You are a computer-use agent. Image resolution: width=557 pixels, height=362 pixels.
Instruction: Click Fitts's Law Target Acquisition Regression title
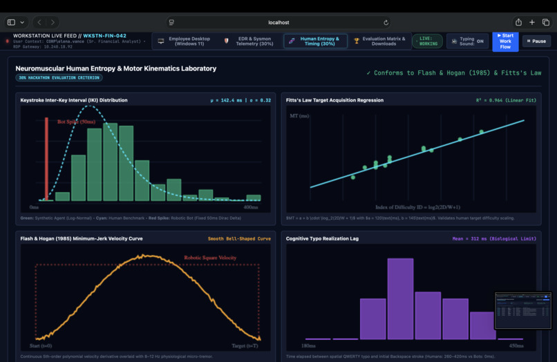[x=334, y=100]
